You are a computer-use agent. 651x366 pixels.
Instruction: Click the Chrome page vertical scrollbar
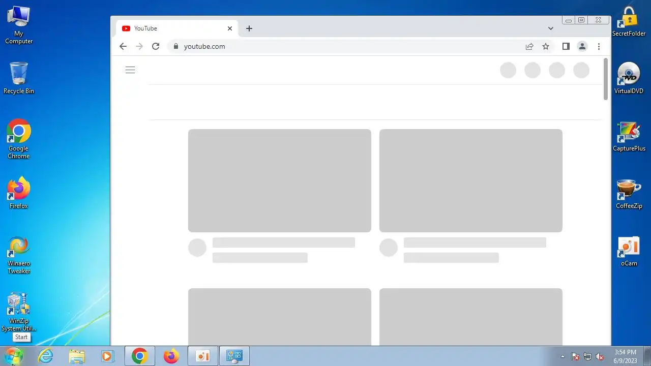point(606,79)
